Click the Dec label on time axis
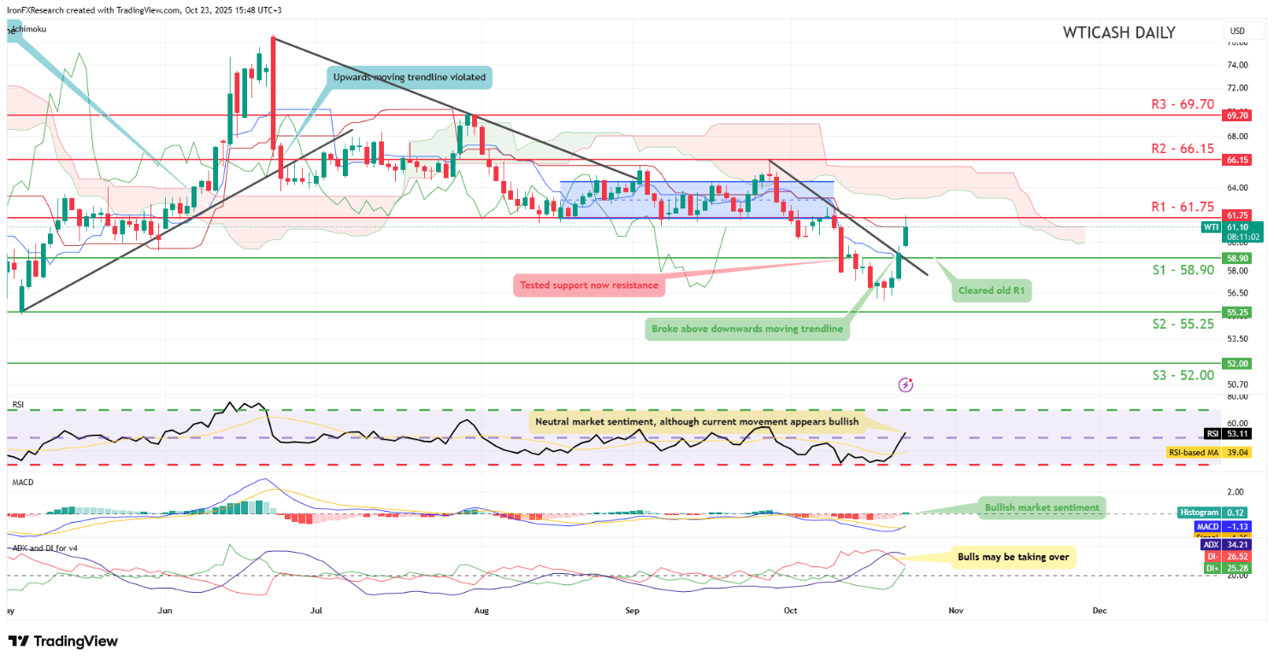The height and width of the screenshot is (662, 1274). 1100,611
